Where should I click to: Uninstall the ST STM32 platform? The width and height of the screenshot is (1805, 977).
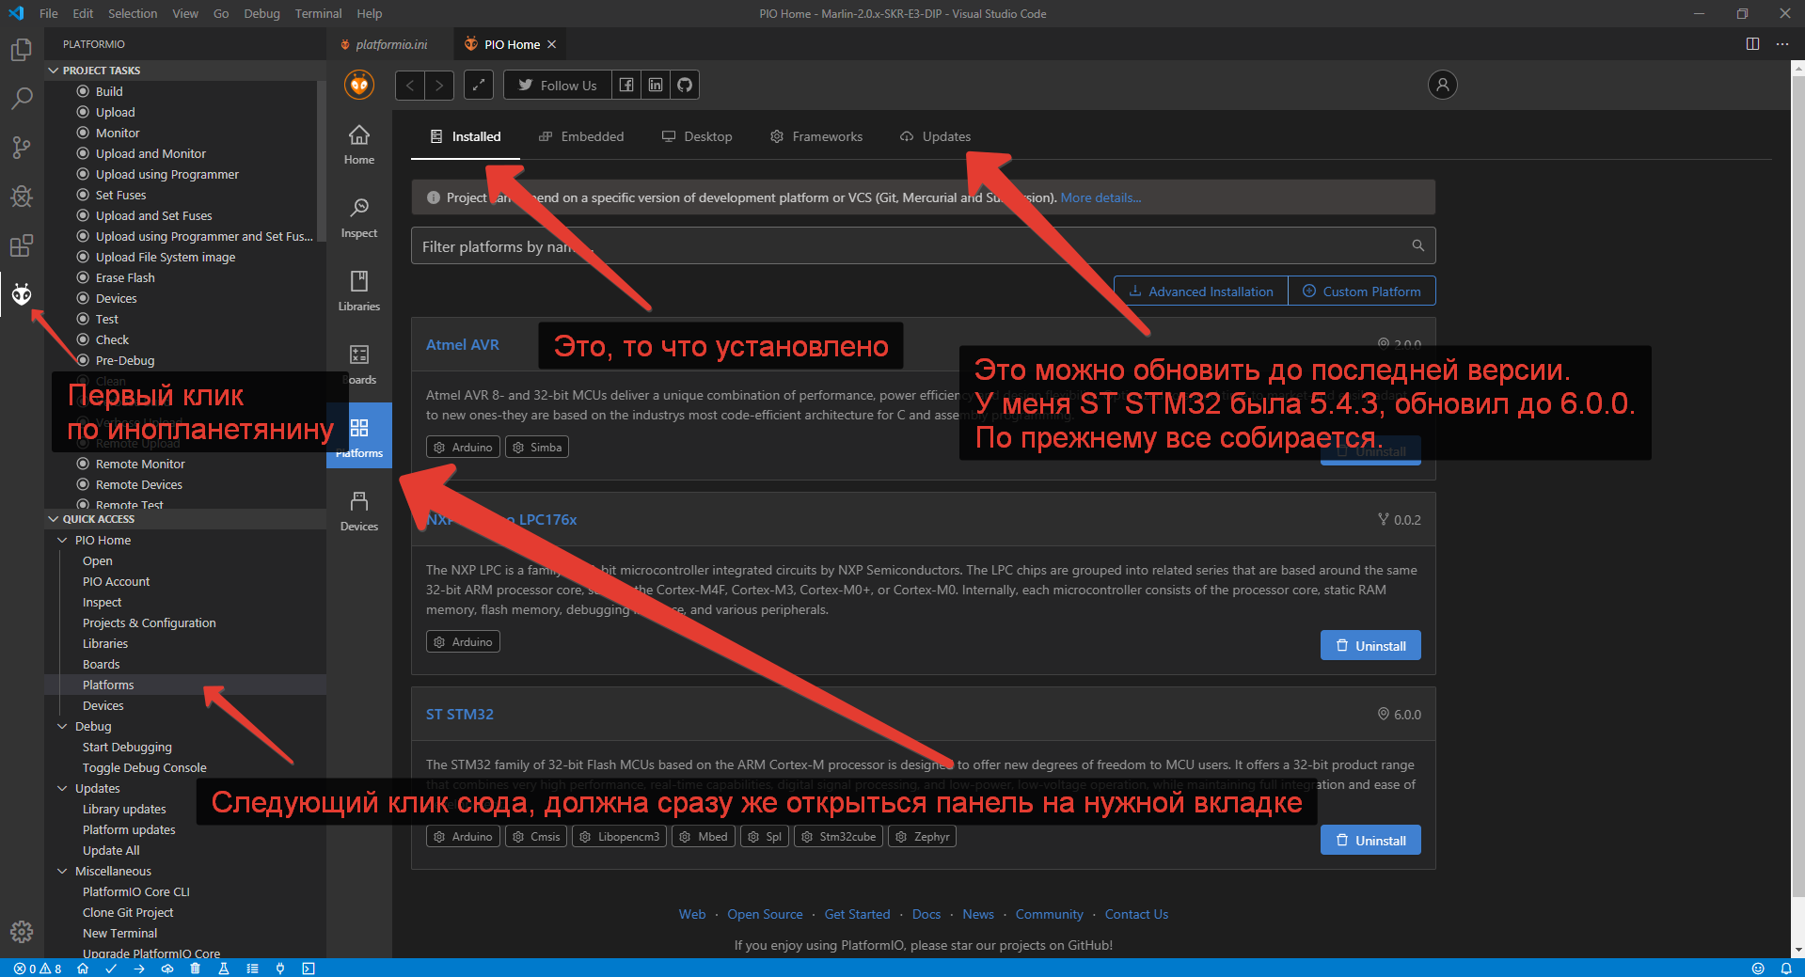(1370, 840)
